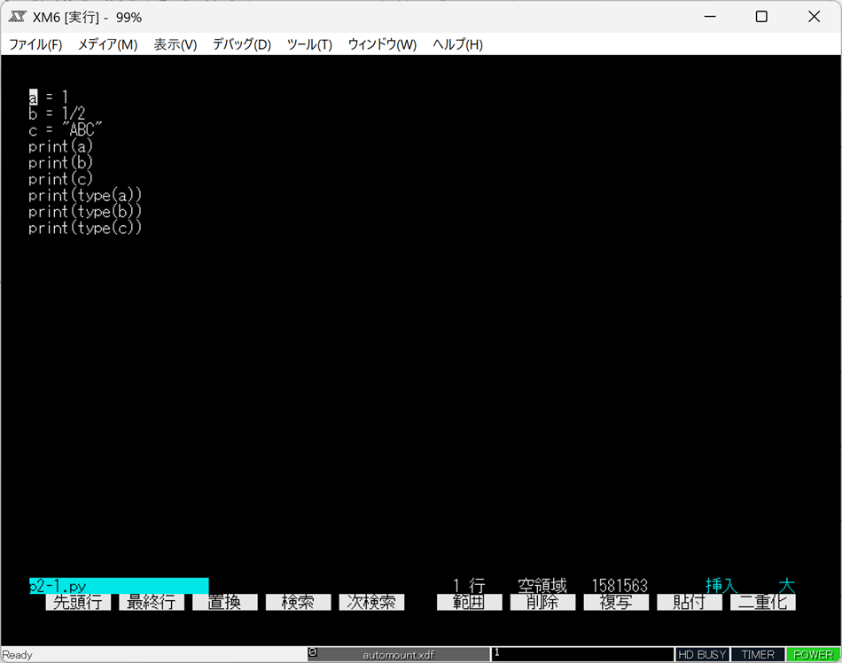
Task: Click the 最終行 function key label
Action: (152, 603)
